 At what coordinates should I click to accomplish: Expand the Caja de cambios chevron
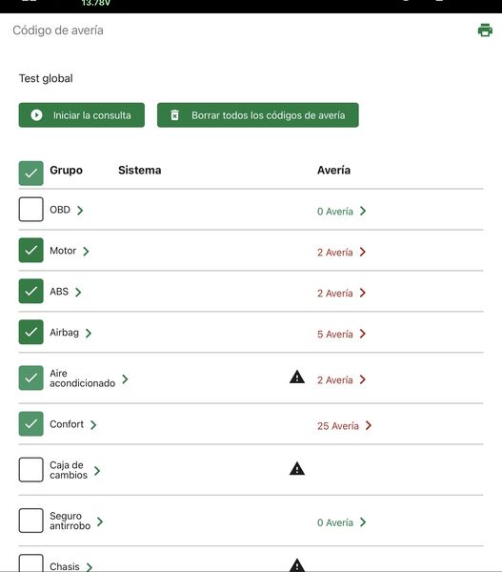point(97,471)
